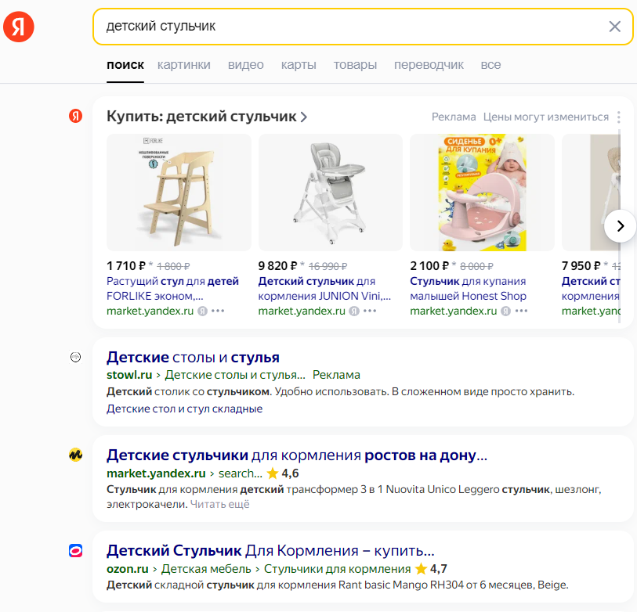637x612 pixels.
Task: Open the more-options dots under JUNION product
Action: [370, 311]
